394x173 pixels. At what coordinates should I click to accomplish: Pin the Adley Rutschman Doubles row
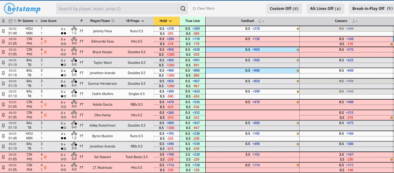[x=3, y=125]
